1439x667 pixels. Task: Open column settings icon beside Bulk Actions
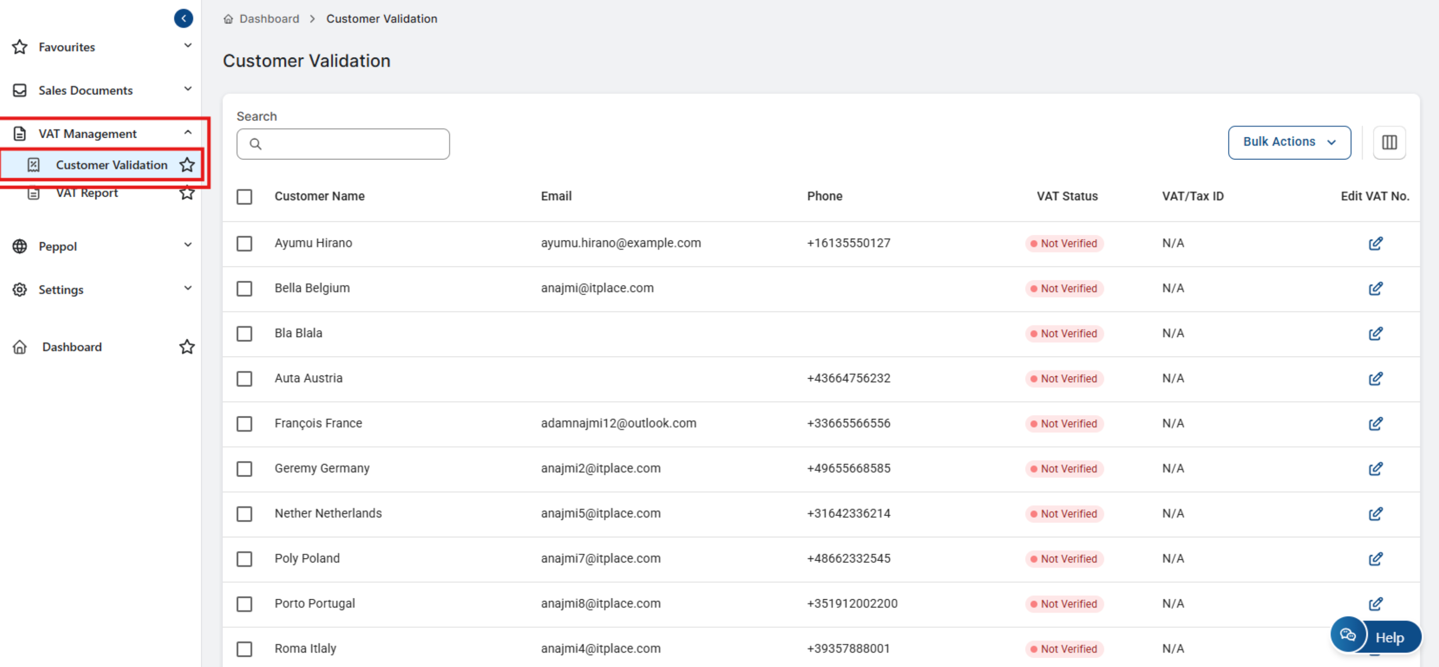click(x=1389, y=142)
